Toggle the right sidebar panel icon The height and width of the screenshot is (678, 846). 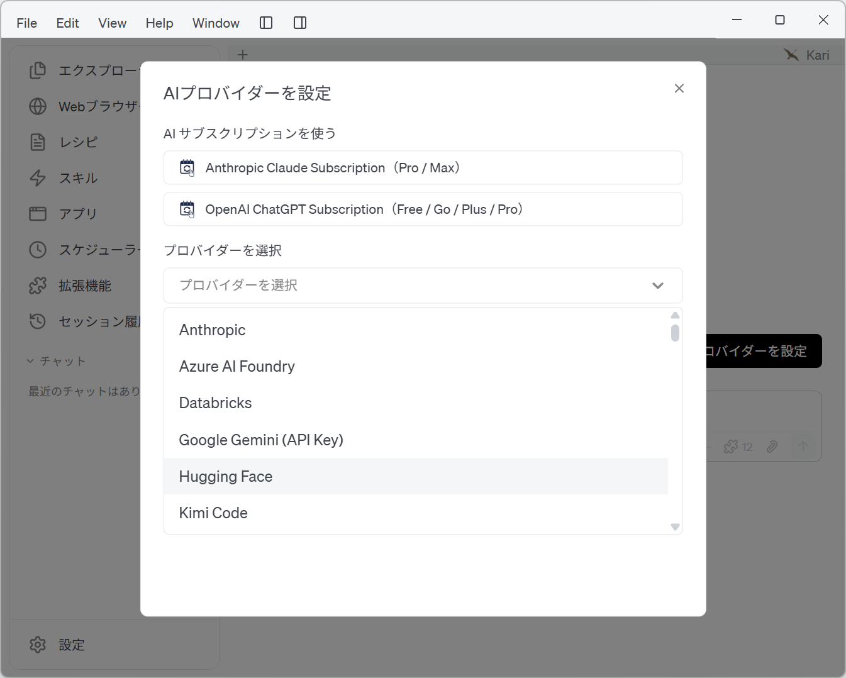[x=300, y=23]
